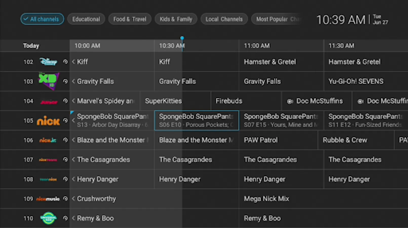Screen dimensions: 408x228
Task: Select the Nick logo on channel 105
Action: click(x=48, y=121)
